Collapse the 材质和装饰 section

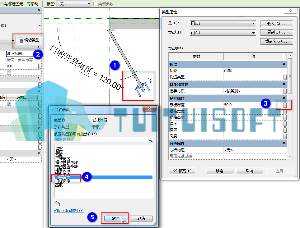click(284, 84)
